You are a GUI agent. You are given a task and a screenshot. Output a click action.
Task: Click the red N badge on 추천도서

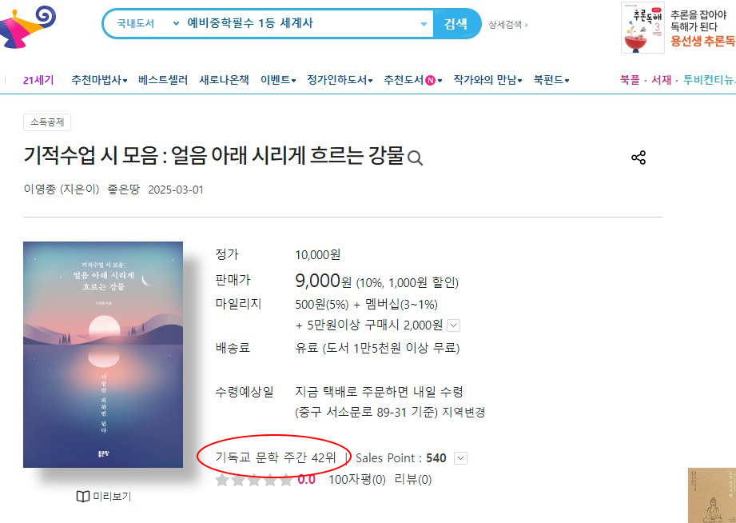[x=430, y=80]
